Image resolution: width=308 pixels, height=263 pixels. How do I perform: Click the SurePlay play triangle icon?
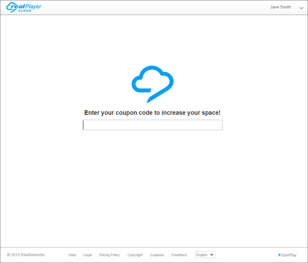[x=280, y=255]
